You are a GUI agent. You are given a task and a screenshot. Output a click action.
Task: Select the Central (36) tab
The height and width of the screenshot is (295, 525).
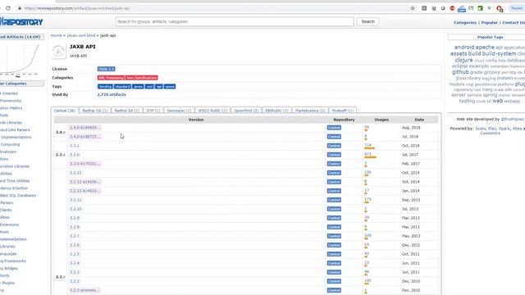65,111
